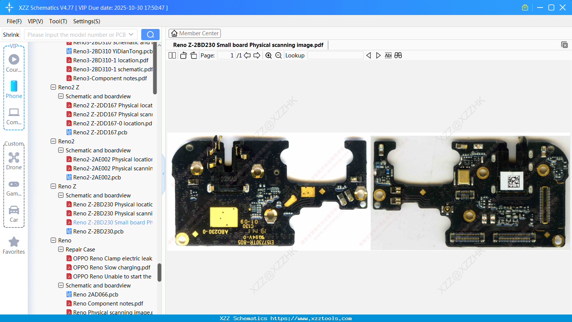Enable the Games category icon
This screenshot has width=572, height=322.
pyautogui.click(x=14, y=184)
